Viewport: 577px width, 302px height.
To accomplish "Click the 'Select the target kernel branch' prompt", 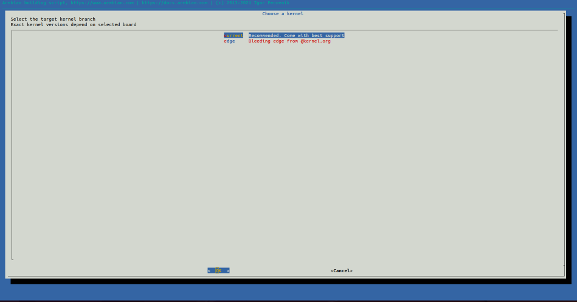I will [53, 19].
